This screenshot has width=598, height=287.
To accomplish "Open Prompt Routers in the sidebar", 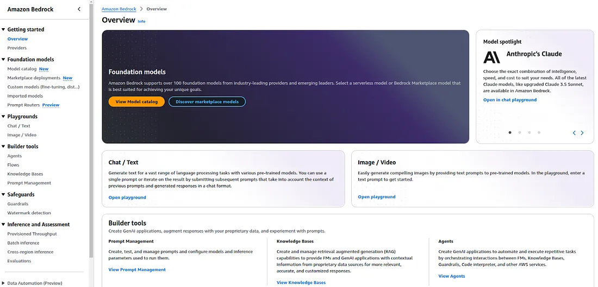I will (23, 105).
